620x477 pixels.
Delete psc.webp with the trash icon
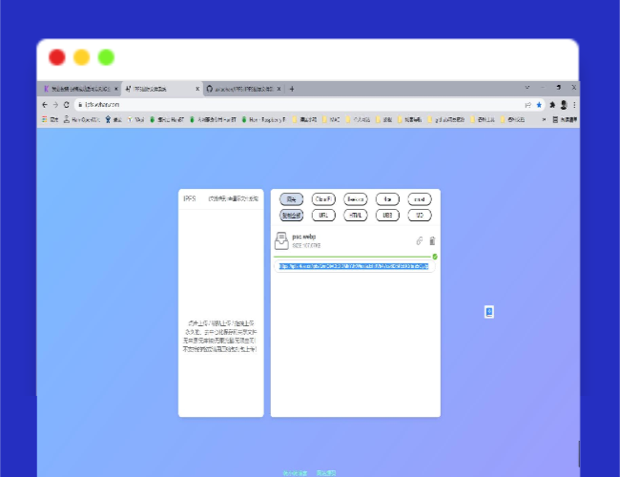pyautogui.click(x=432, y=240)
